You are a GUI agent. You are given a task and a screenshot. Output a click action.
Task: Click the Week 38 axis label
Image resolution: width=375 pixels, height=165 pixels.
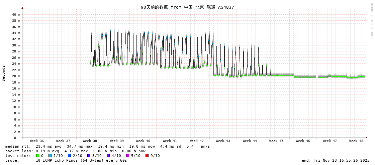pyautogui.click(x=90, y=141)
